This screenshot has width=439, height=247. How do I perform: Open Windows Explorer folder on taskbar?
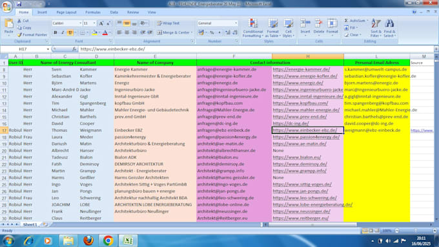pos(68,241)
